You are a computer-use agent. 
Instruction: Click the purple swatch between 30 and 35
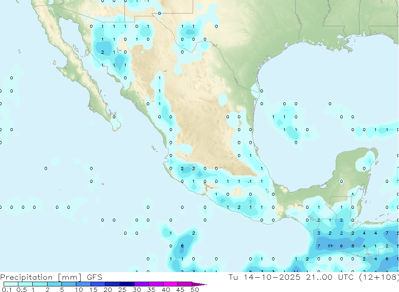click(x=142, y=284)
